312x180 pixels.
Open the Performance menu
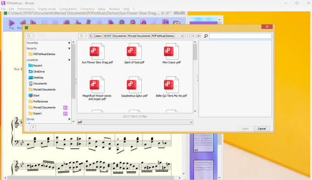click(x=26, y=9)
